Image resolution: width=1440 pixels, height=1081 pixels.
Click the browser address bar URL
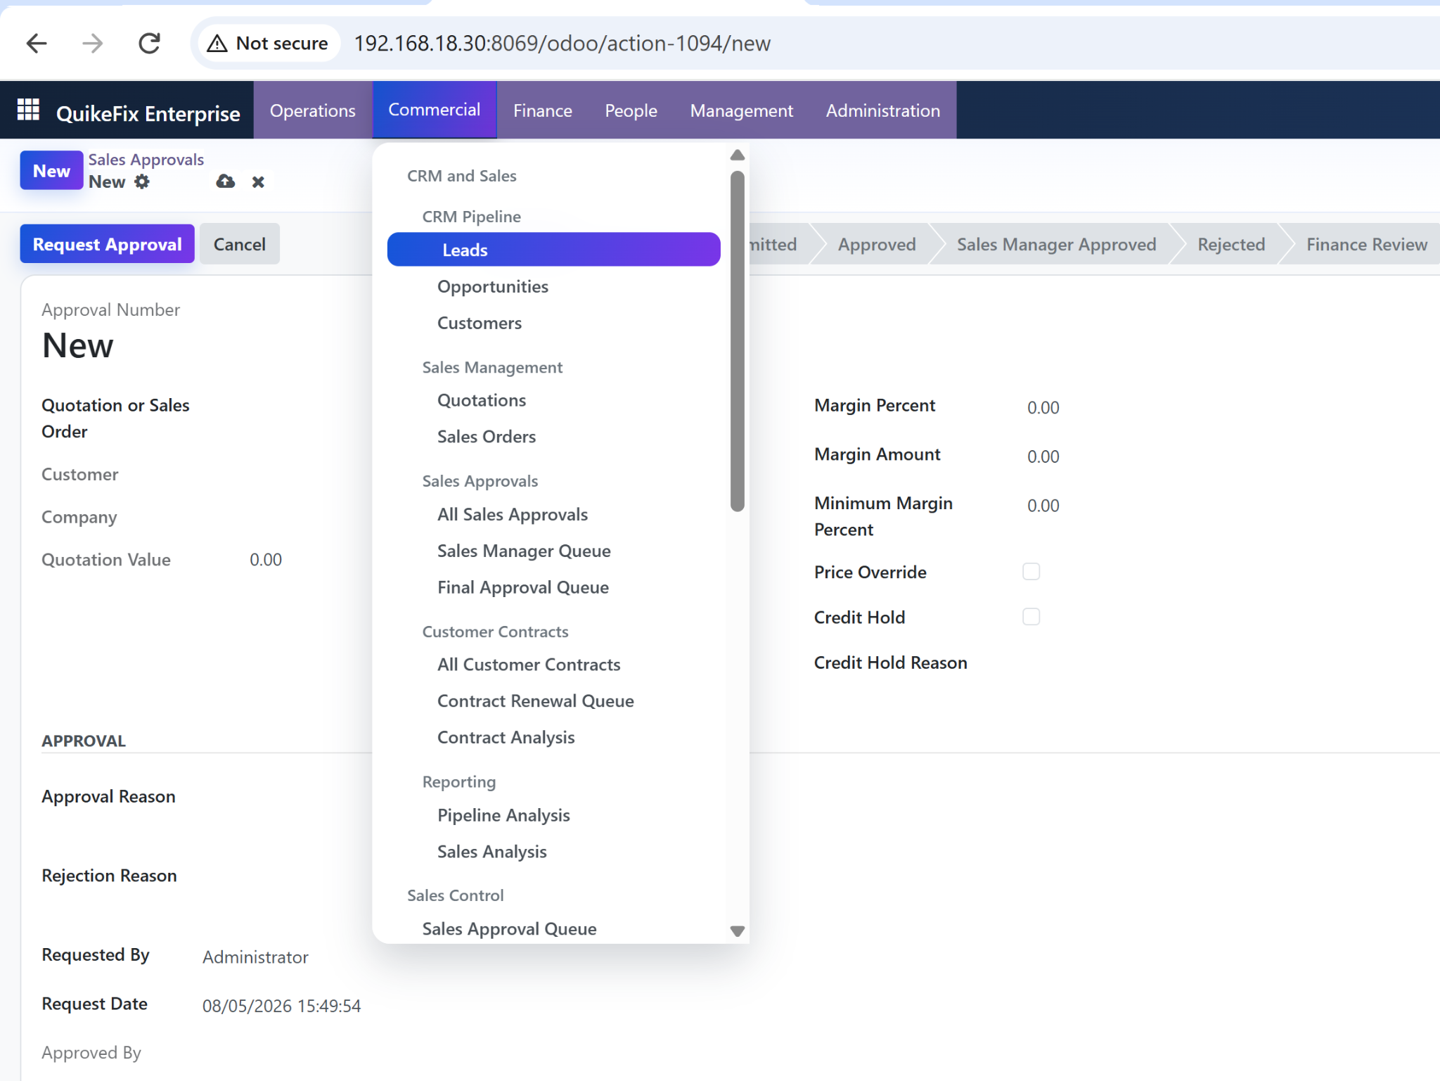[562, 44]
